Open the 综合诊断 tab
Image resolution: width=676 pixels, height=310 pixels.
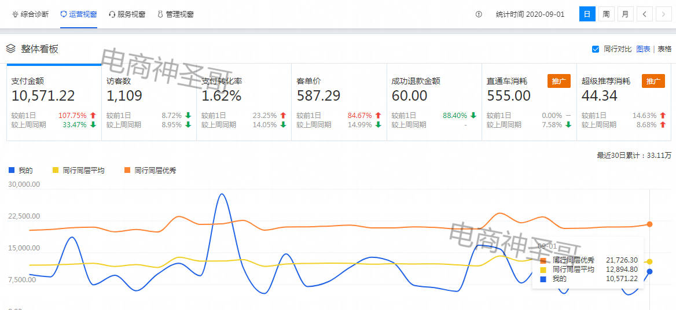(x=30, y=14)
